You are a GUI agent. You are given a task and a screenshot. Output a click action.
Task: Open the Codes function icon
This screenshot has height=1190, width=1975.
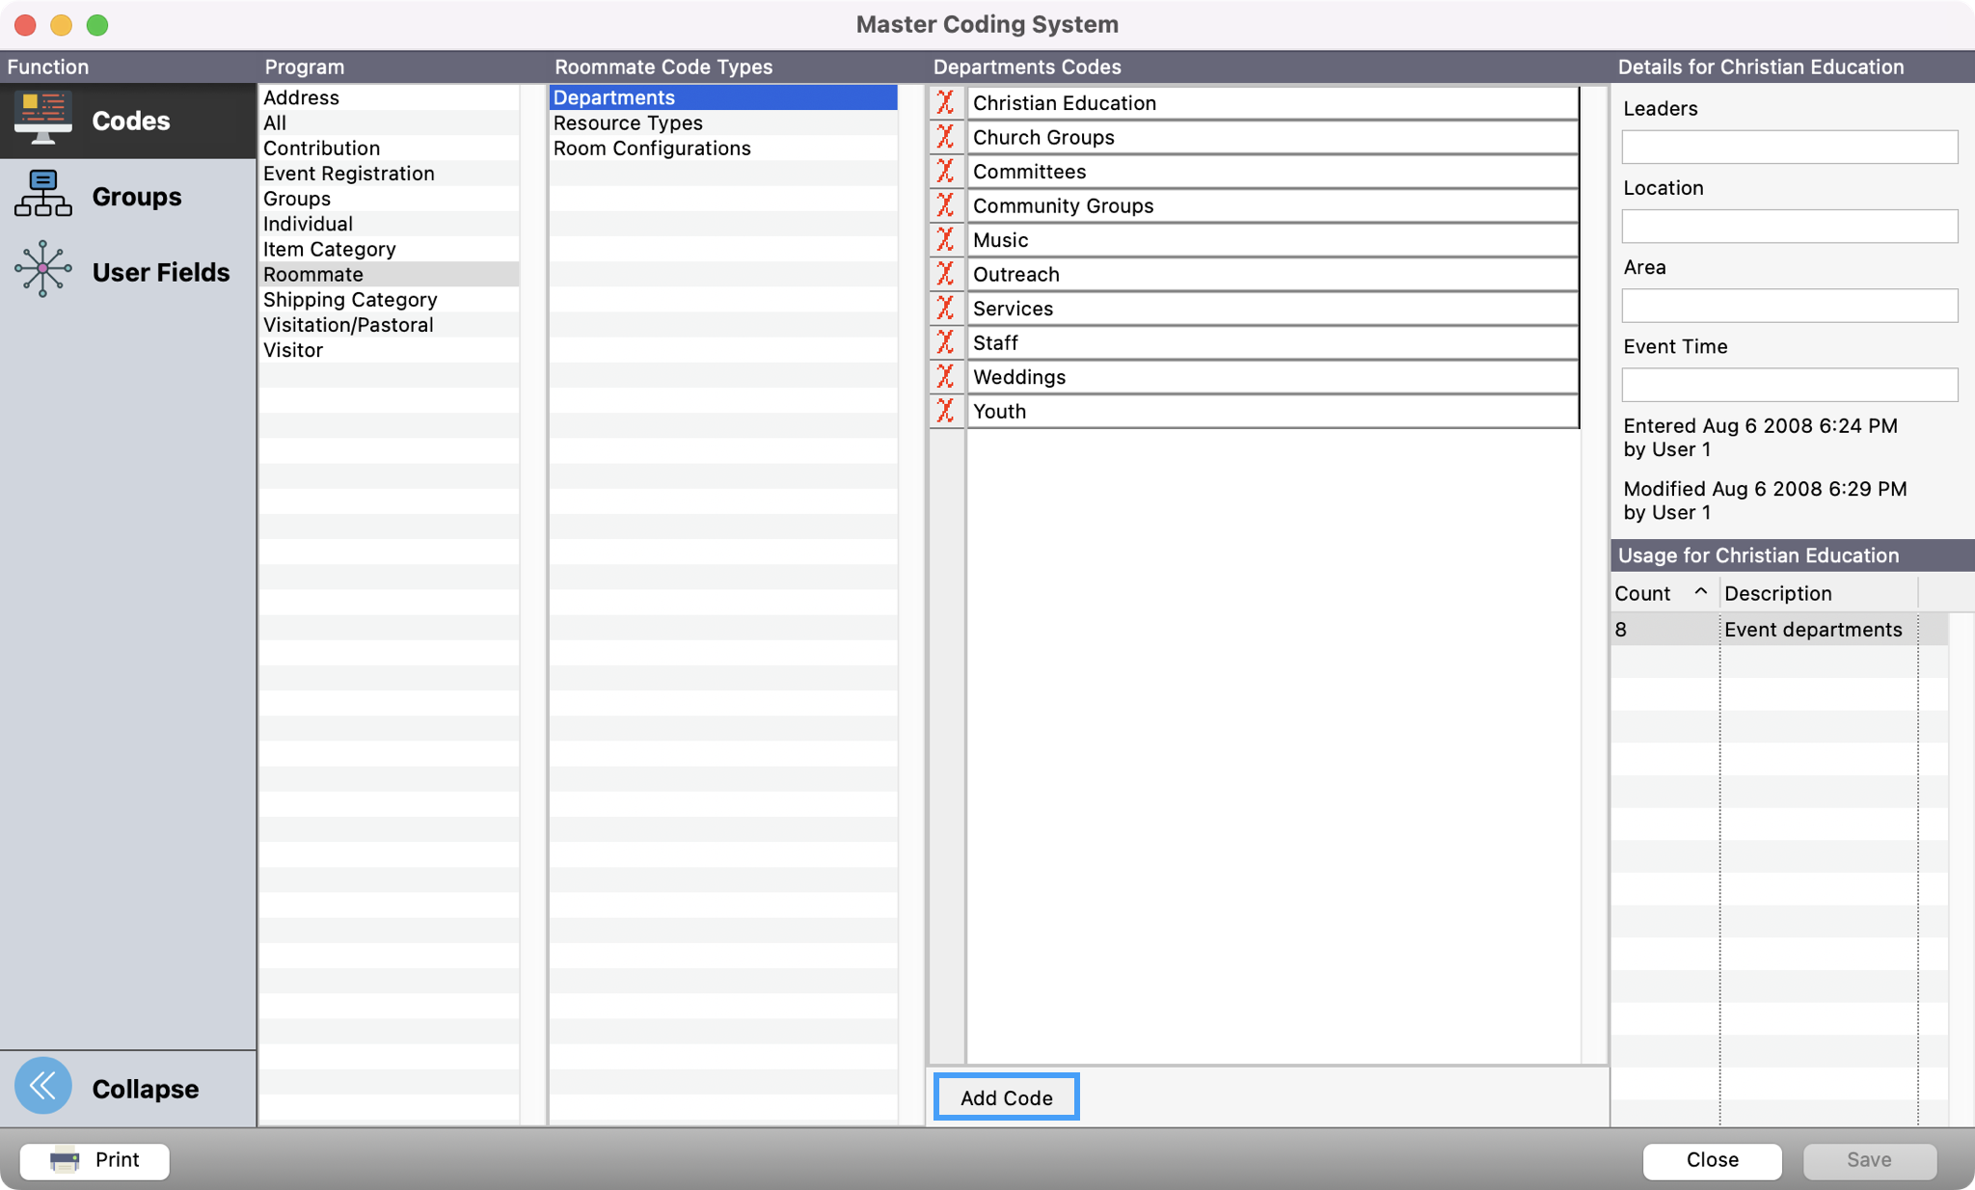click(x=43, y=120)
